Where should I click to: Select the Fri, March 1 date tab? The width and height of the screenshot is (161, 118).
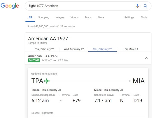tap(131, 49)
